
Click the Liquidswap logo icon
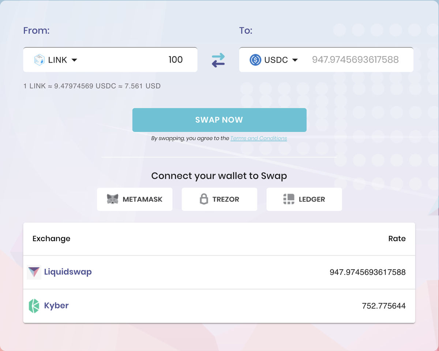(34, 272)
